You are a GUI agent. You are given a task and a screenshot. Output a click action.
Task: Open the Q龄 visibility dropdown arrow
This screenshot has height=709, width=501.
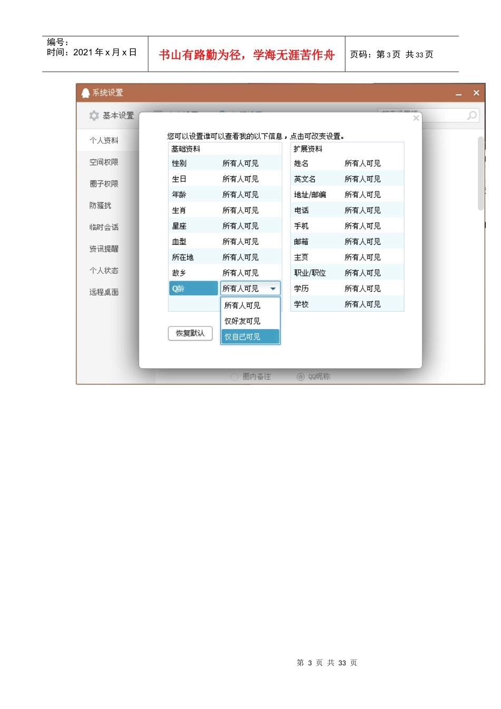pyautogui.click(x=273, y=289)
